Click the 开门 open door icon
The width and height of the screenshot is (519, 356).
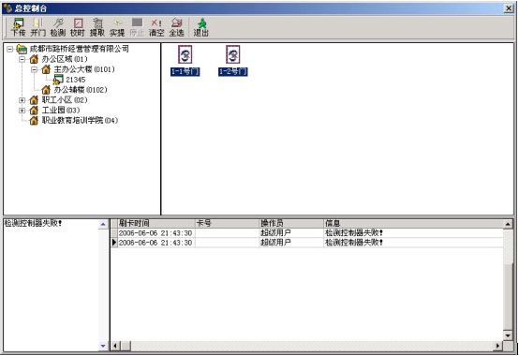pyautogui.click(x=38, y=27)
